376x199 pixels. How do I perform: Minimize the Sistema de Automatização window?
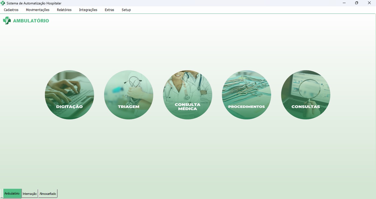tap(344, 3)
